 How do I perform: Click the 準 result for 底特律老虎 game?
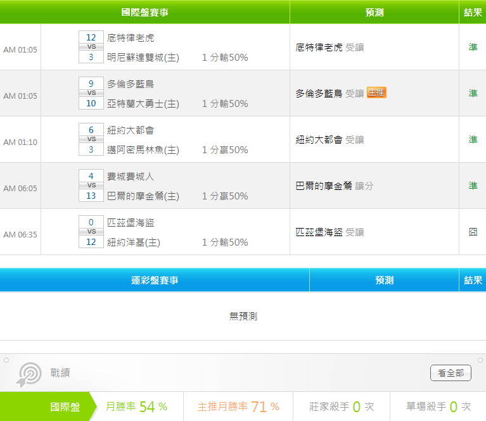coord(473,47)
